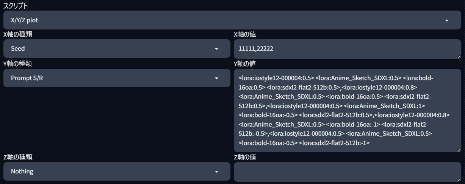This screenshot has height=184, width=465.
Task: Click the arrow icon of script dropdown
Action: [x=446, y=20]
